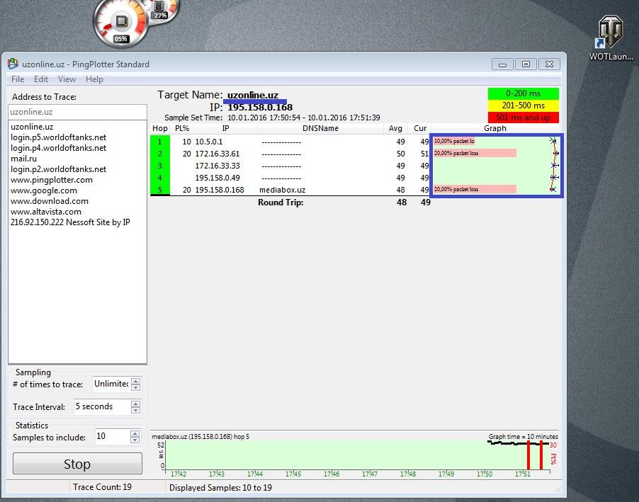Select mail.ru in the address list
Image resolution: width=639 pixels, height=502 pixels.
pyautogui.click(x=23, y=159)
